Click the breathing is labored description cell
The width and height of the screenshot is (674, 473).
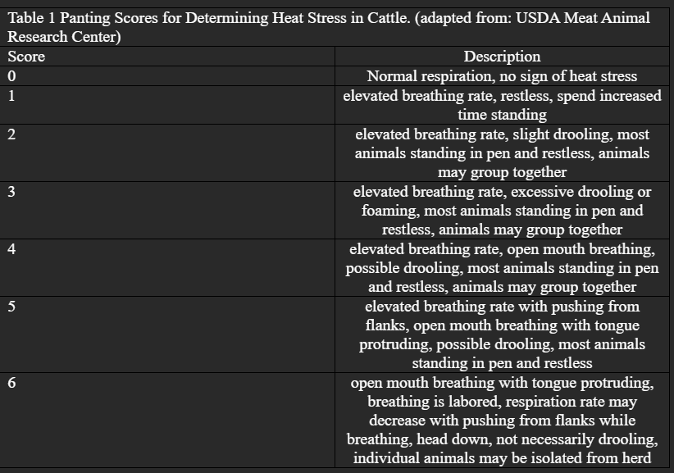click(502, 421)
